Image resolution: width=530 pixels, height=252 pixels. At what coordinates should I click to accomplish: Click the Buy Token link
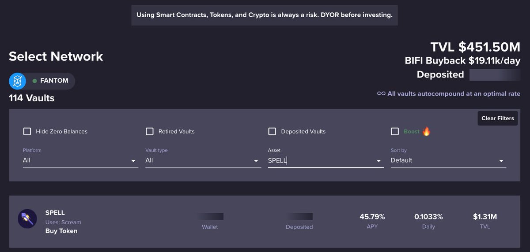61,231
